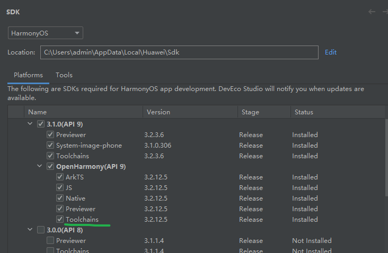Click the Installed status of the ArkTS row
The height and width of the screenshot is (253, 388).
(x=305, y=177)
